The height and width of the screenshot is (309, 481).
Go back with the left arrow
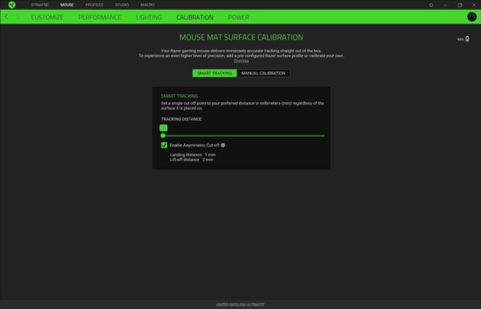[7, 17]
